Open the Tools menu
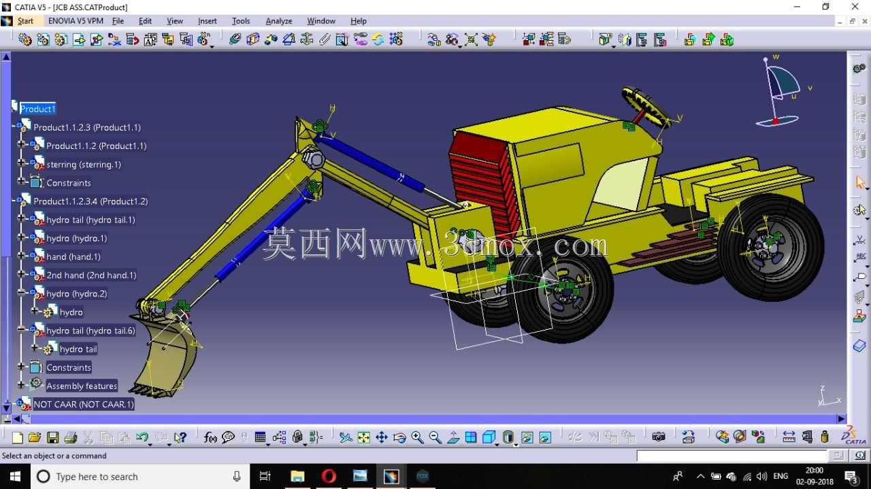 (x=241, y=21)
